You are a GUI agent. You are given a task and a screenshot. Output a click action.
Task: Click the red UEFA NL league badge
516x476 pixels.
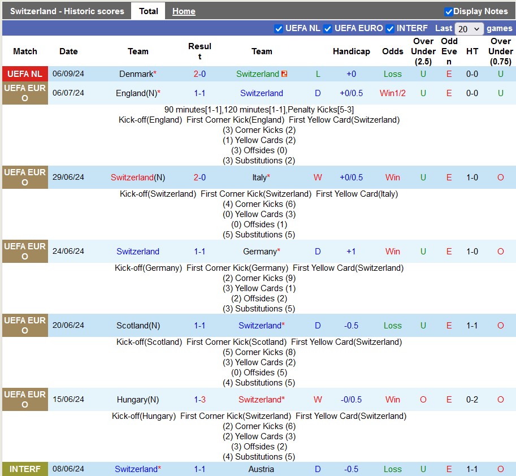coord(25,74)
